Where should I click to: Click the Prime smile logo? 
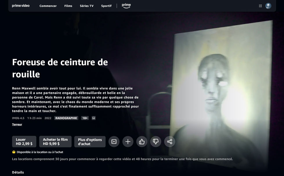(x=126, y=6)
